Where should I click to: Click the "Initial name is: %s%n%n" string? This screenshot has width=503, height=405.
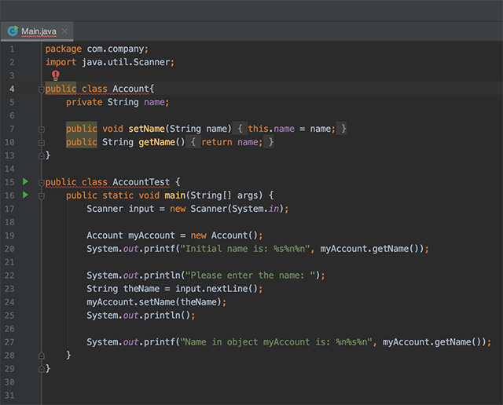(247, 249)
